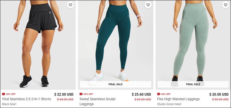Open Vital Seamless 2.0 2-In-1 Shorts link

pos(27,99)
